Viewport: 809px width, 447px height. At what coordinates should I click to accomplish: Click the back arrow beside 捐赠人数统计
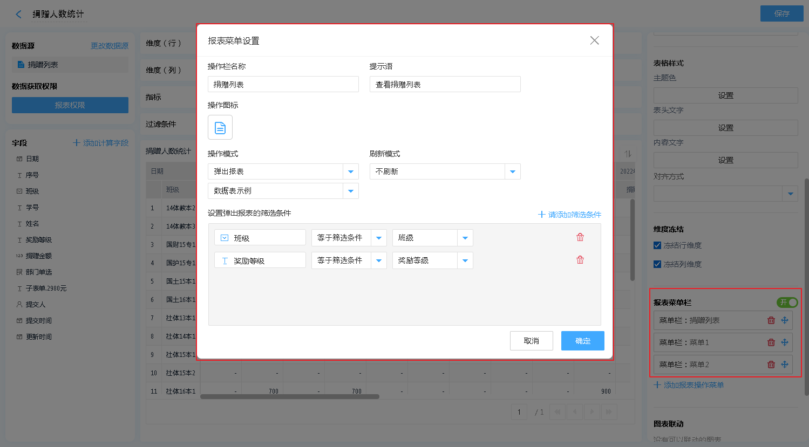tap(19, 15)
